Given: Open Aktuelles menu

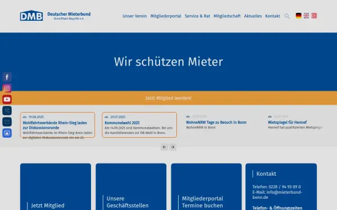Looking at the screenshot, I should [x=253, y=16].
